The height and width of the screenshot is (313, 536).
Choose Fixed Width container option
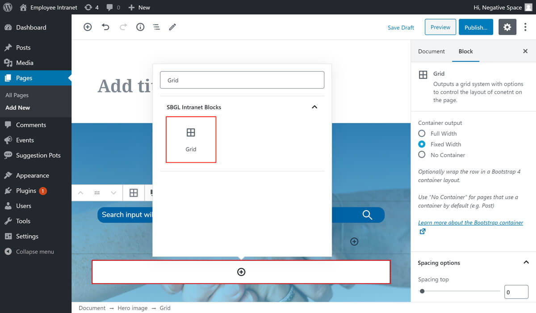(x=422, y=144)
